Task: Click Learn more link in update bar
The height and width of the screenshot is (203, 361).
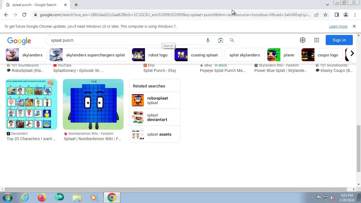Action: (338, 26)
